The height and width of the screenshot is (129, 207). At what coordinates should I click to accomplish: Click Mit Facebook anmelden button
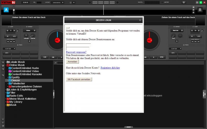79,79
